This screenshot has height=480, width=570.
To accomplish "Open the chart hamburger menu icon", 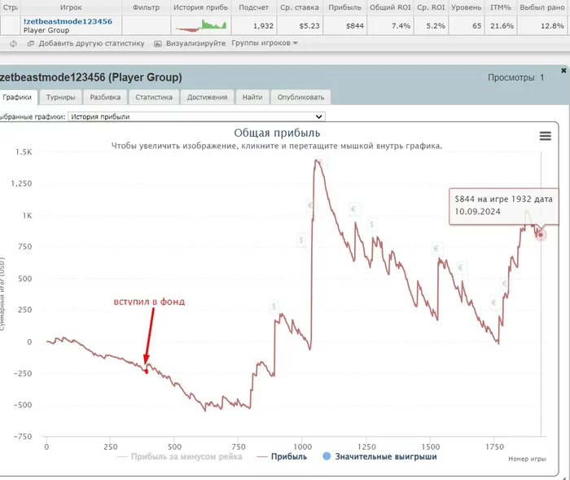I will [x=545, y=136].
